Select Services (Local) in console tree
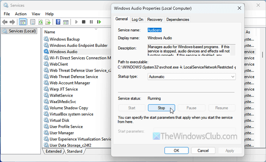Image resolution: width=266 pixels, height=162 pixels. (x=19, y=31)
